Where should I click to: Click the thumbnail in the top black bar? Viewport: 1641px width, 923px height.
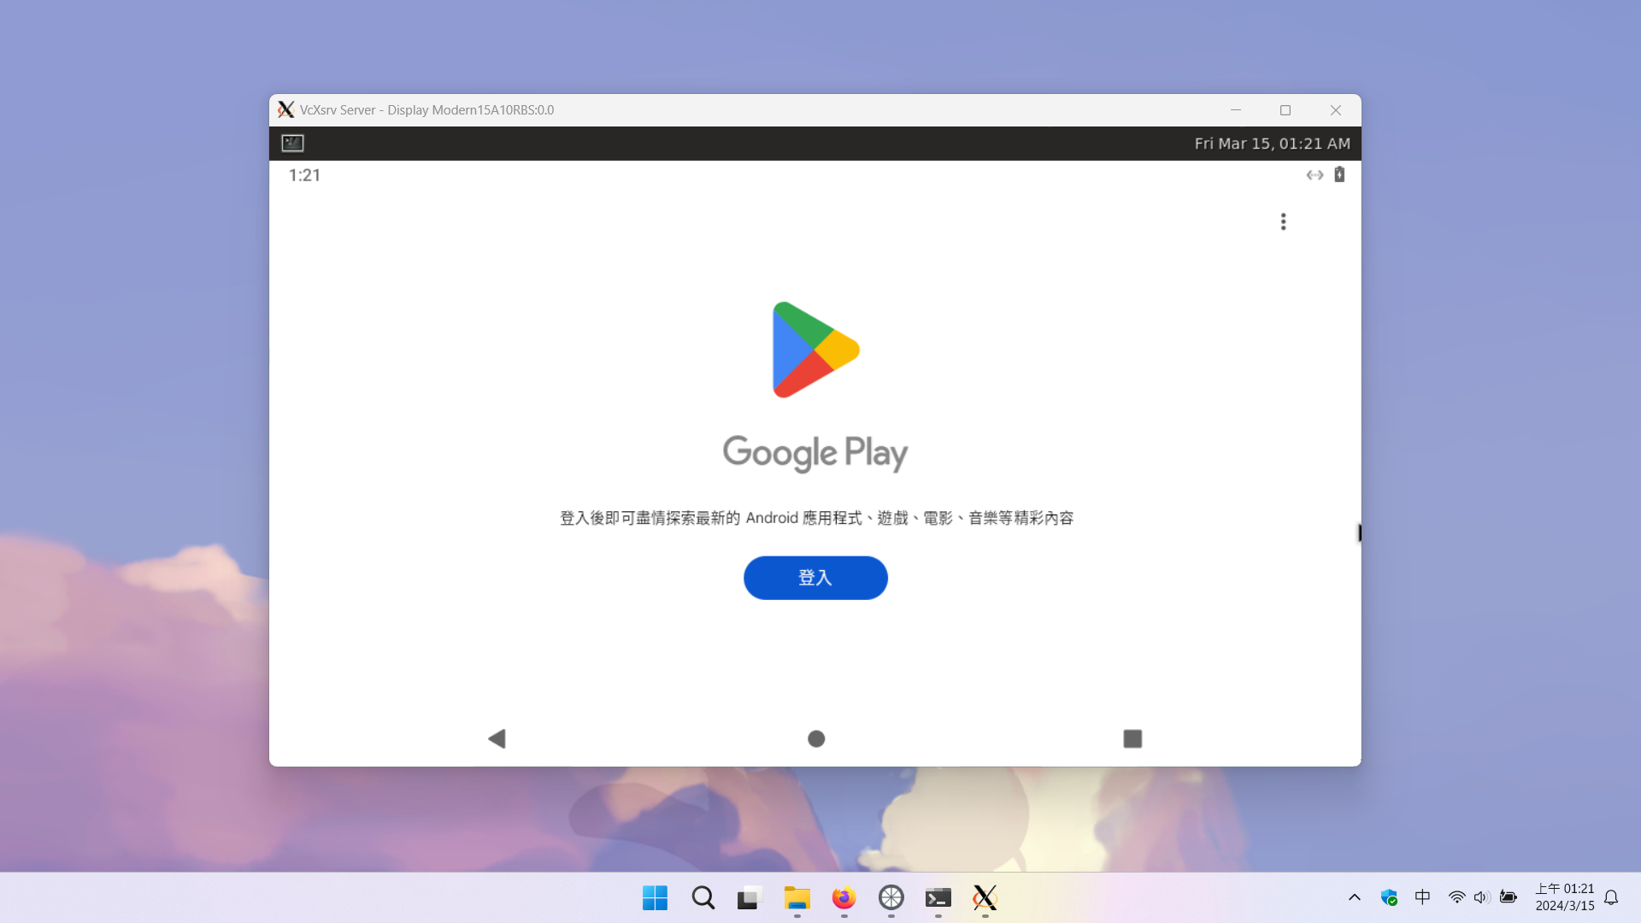click(x=291, y=143)
